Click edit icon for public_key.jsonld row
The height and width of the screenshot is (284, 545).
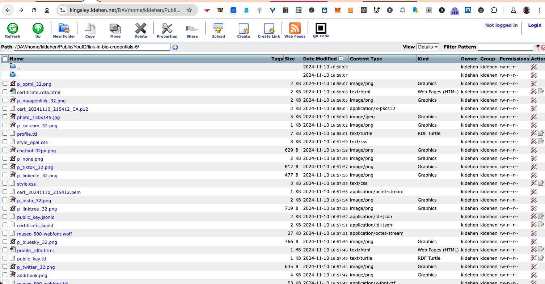pos(541,216)
